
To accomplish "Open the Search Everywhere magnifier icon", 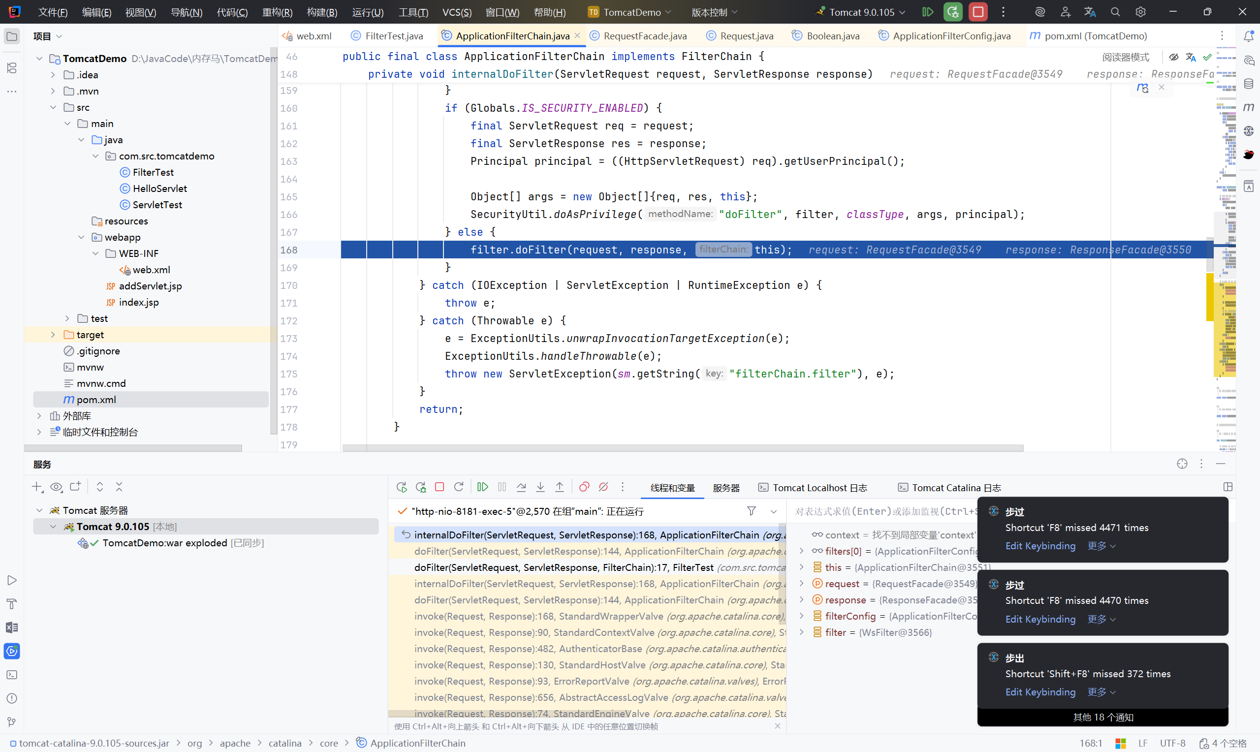I will (x=1115, y=12).
